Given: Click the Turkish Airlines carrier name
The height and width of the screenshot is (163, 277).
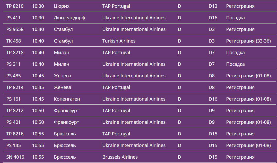Looking at the screenshot, I should [x=119, y=41].
